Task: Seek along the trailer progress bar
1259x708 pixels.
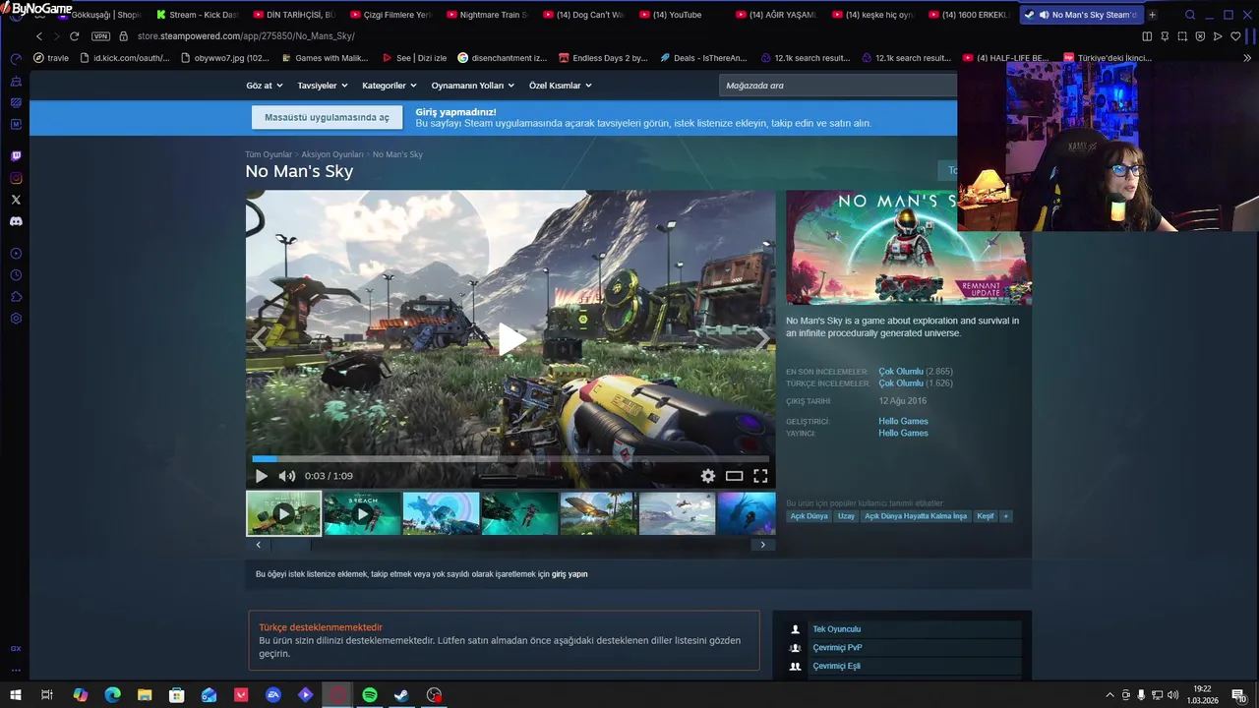Action: click(x=510, y=458)
